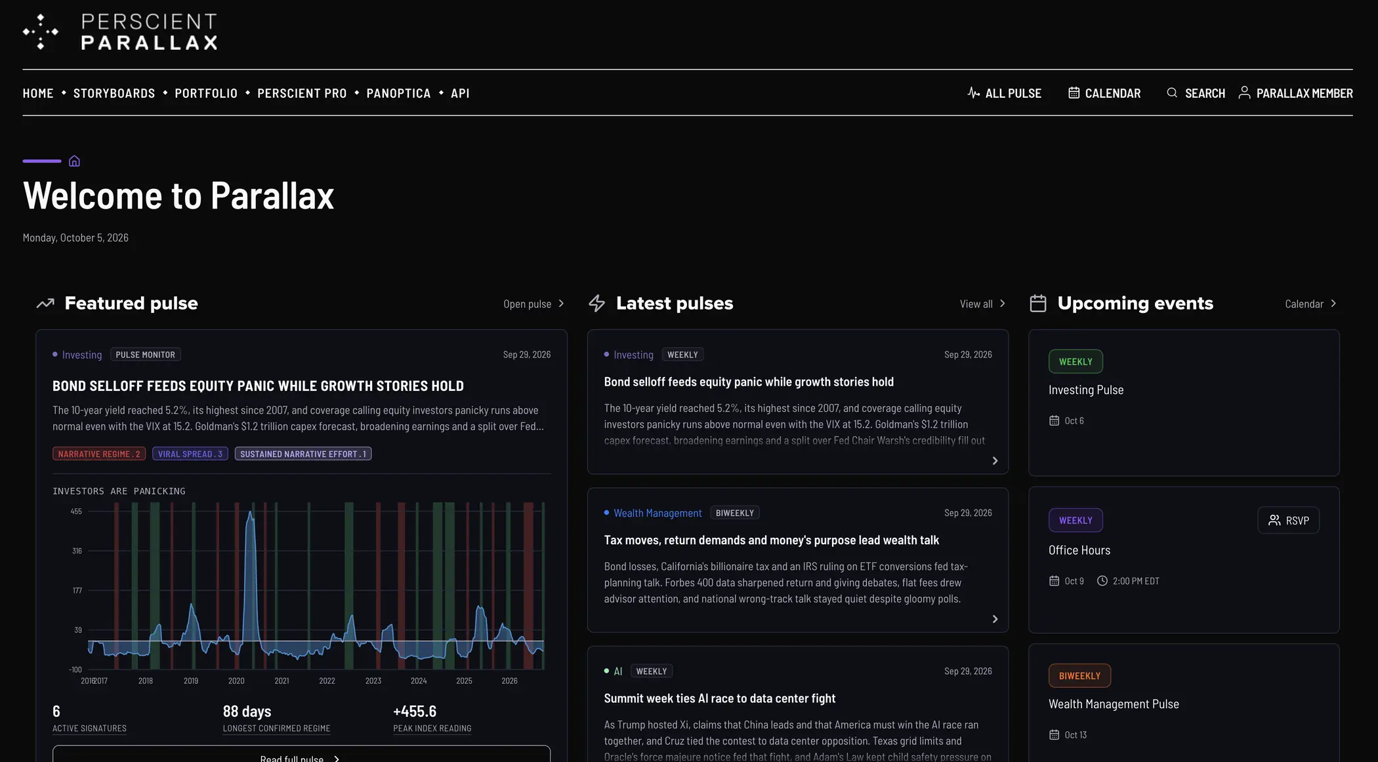Click the Wealth Management category label
The height and width of the screenshot is (762, 1378).
pos(658,513)
